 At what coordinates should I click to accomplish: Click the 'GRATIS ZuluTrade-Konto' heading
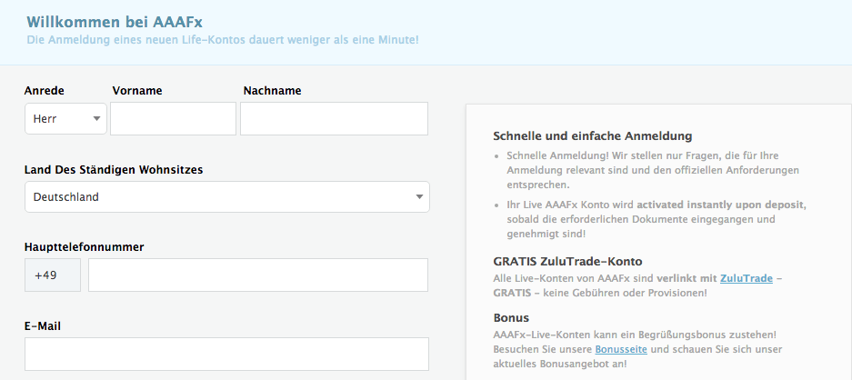568,261
